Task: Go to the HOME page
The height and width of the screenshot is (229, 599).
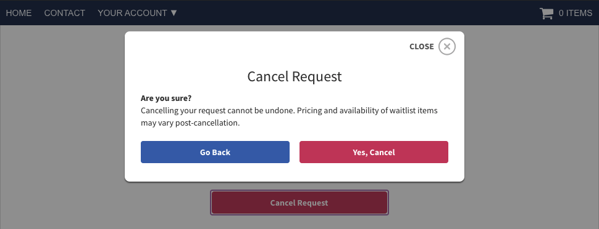Action: click(x=19, y=13)
